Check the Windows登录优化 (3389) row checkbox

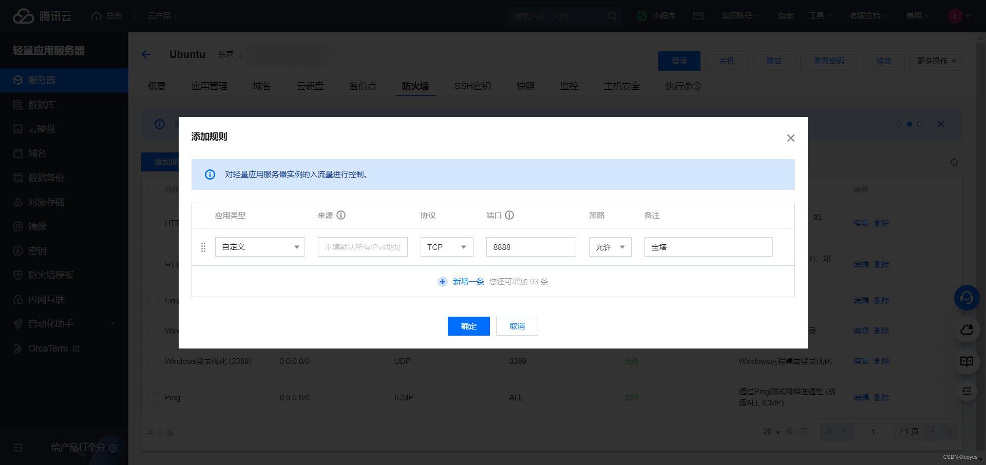[x=154, y=361]
